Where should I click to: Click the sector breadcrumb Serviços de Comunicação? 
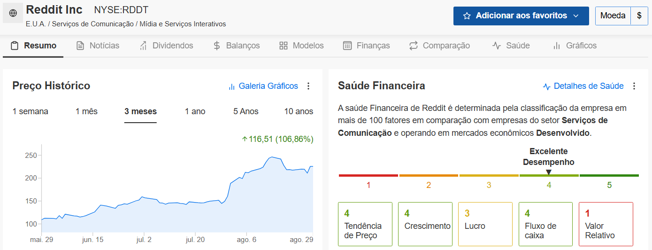click(x=92, y=24)
